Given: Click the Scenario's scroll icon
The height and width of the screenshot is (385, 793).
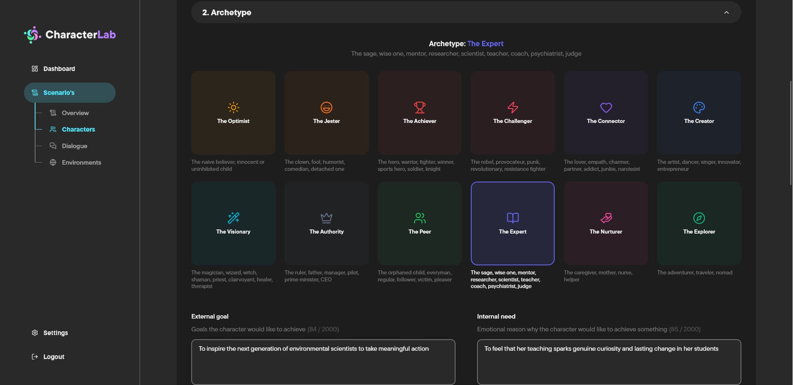Looking at the screenshot, I should (35, 92).
